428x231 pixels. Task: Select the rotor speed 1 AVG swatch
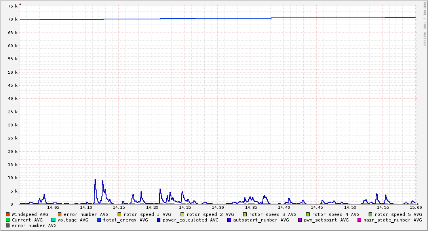(x=120, y=214)
